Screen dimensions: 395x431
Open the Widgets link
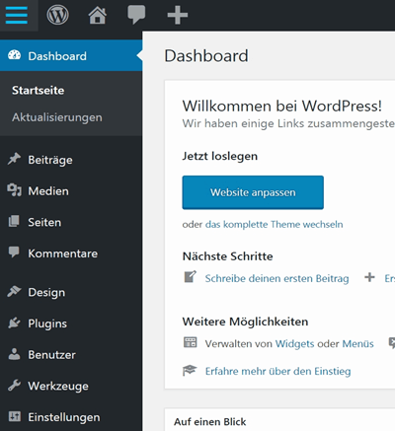pyautogui.click(x=294, y=344)
